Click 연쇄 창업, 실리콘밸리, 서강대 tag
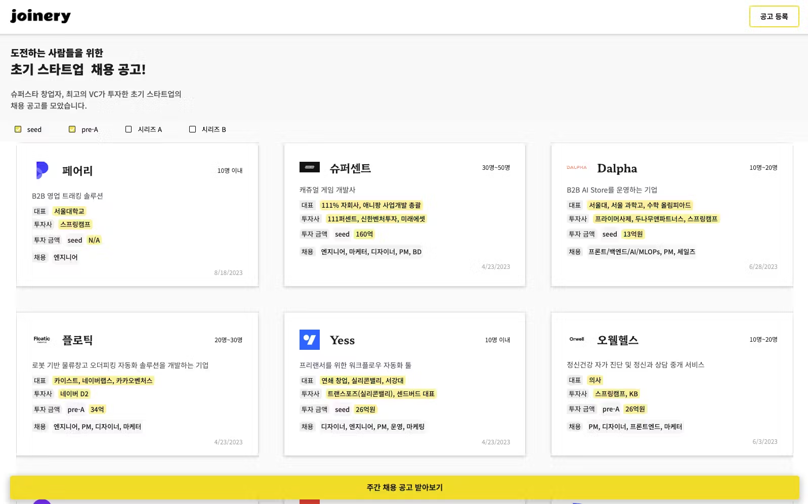 (x=363, y=381)
